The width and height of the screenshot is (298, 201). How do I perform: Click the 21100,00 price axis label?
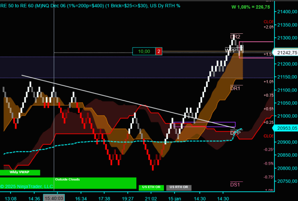(287, 90)
